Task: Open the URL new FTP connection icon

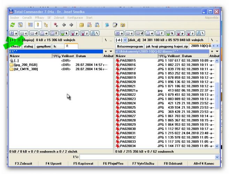Action: (97, 25)
